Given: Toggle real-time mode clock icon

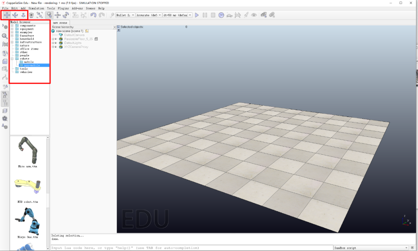Looking at the screenshot, I should point(221,15).
